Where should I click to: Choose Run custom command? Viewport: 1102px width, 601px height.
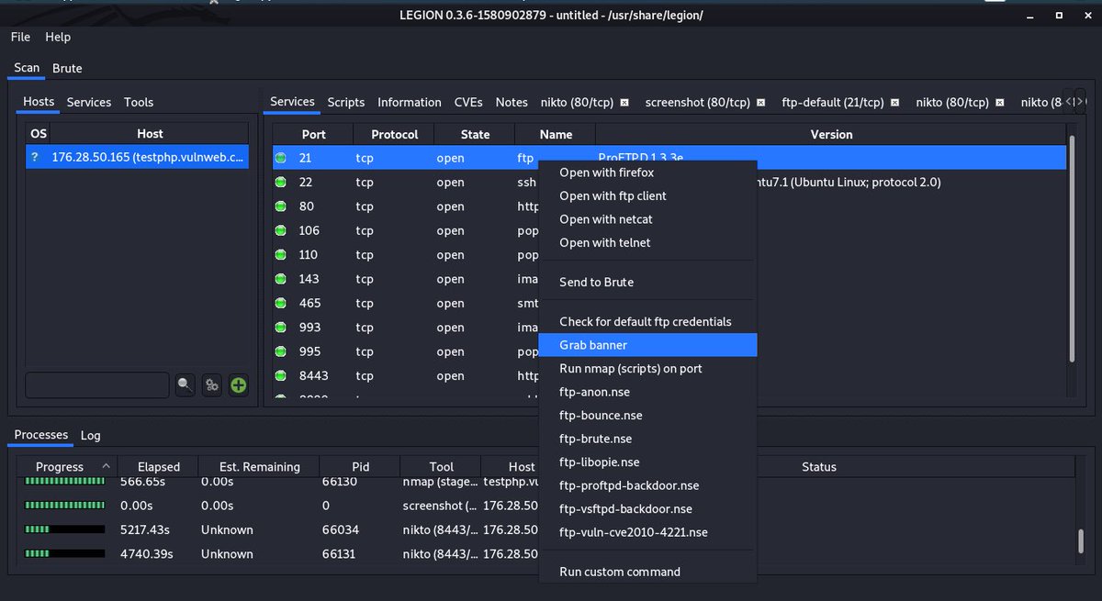pyautogui.click(x=647, y=572)
